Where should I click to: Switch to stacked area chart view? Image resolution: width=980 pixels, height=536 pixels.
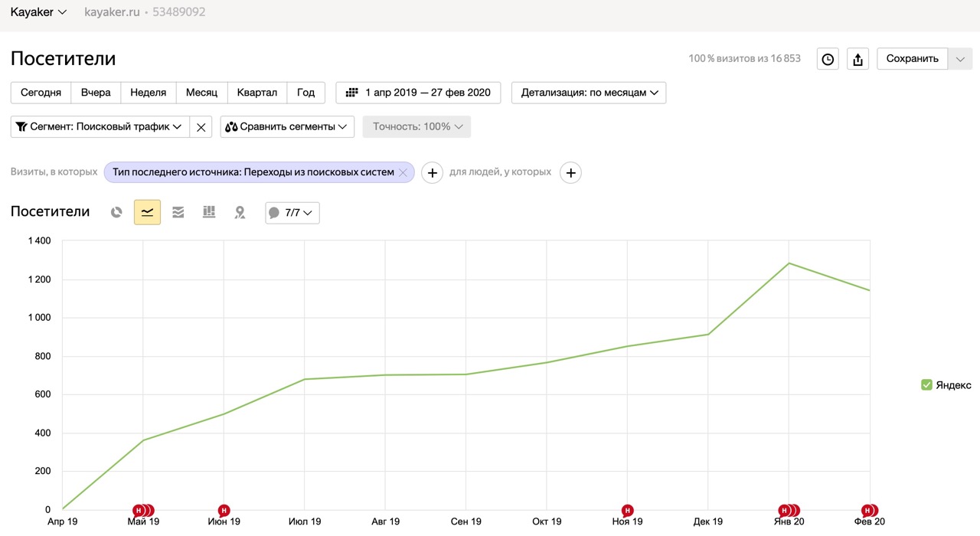(x=178, y=212)
